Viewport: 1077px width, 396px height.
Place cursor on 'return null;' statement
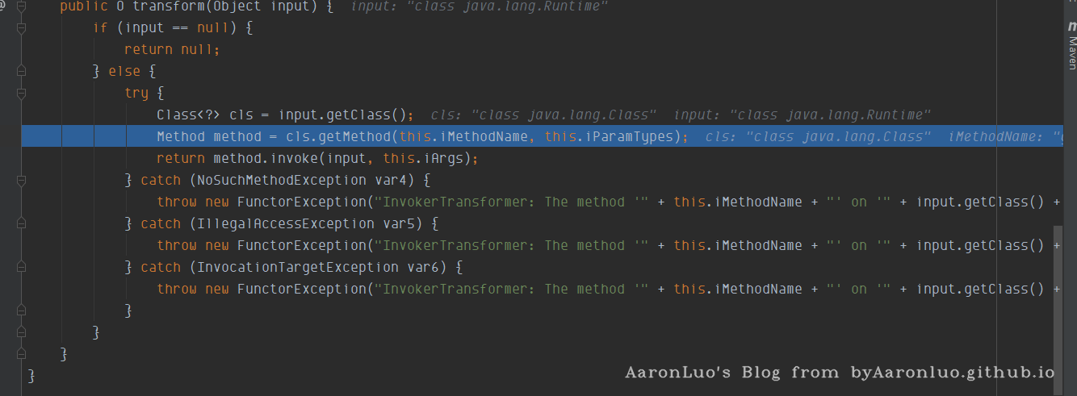click(x=171, y=50)
